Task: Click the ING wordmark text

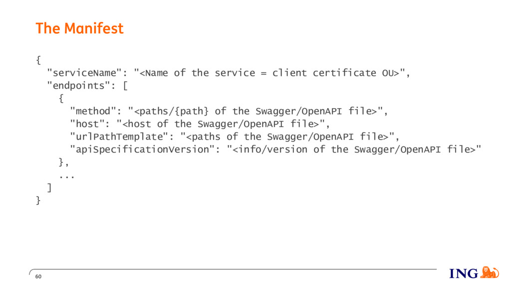Action: tap(464, 274)
